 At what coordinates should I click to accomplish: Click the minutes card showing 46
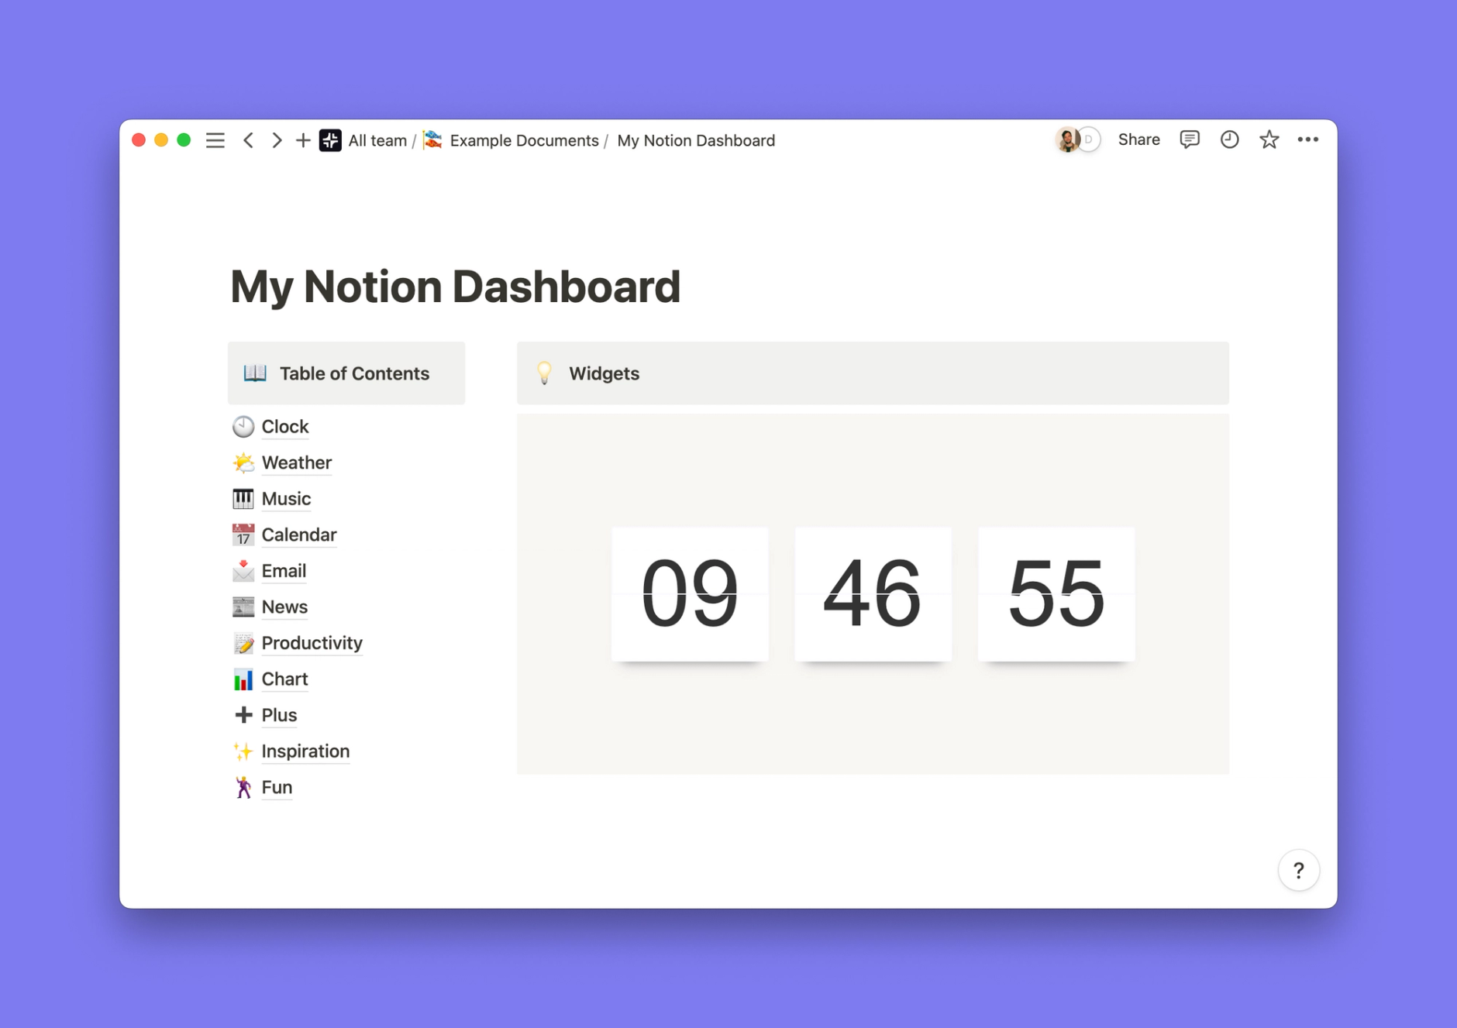[873, 594]
